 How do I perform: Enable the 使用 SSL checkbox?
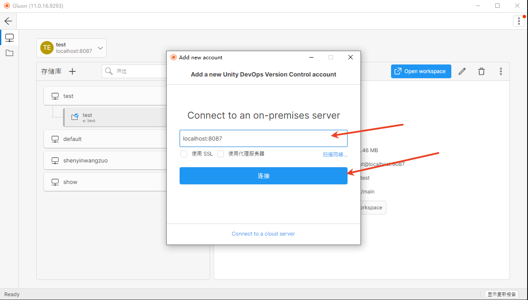pyautogui.click(x=184, y=154)
